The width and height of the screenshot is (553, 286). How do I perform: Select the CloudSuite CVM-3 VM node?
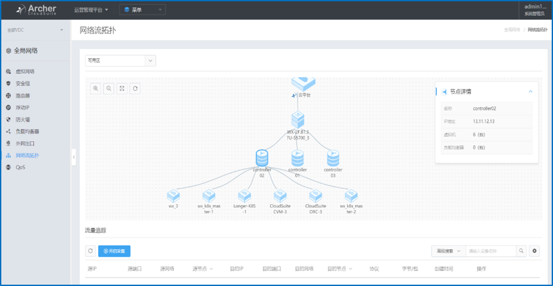click(280, 195)
